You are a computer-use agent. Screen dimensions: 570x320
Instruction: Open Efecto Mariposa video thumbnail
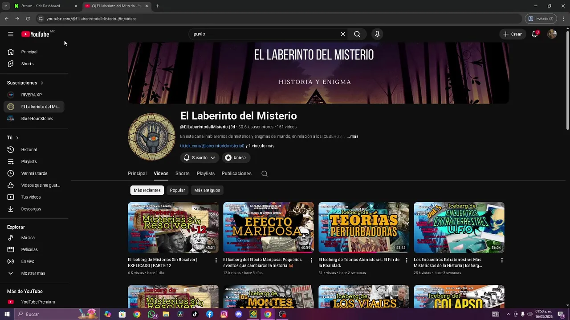(269, 228)
